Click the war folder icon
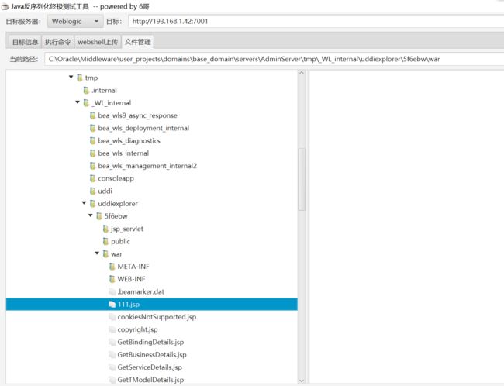504x386 pixels. [x=105, y=253]
